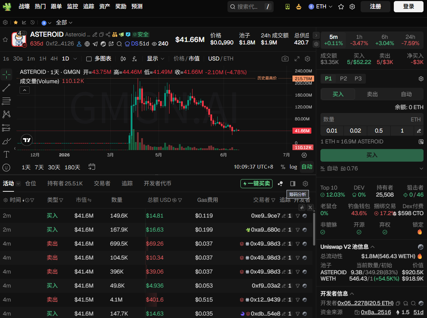Focus the token search field
The height and width of the screenshot is (318, 427).
[x=251, y=7]
